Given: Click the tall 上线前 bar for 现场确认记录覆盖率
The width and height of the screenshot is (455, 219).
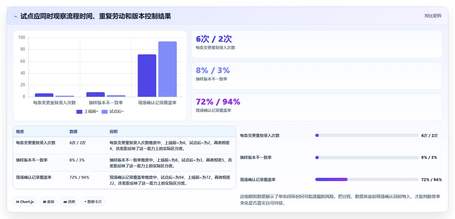Looking at the screenshot, I should point(147,76).
